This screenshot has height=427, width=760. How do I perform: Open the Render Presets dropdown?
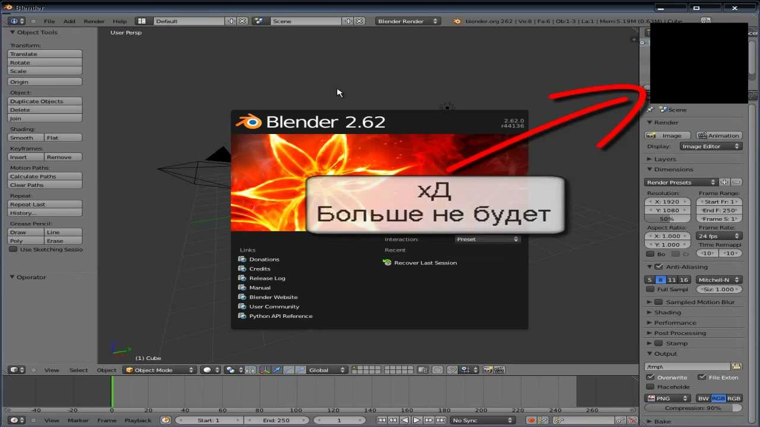pos(682,182)
